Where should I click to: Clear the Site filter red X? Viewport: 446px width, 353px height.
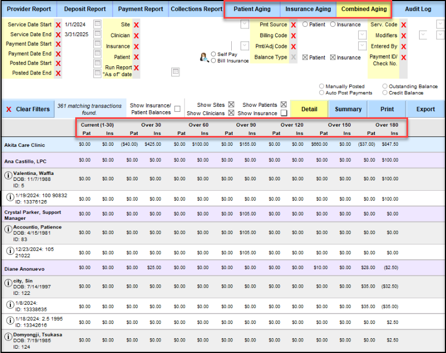(136, 25)
